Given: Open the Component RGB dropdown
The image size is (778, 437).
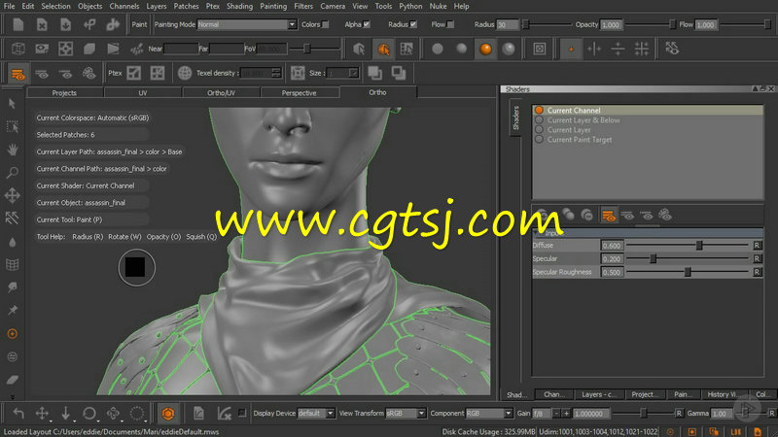Looking at the screenshot, I should [489, 414].
